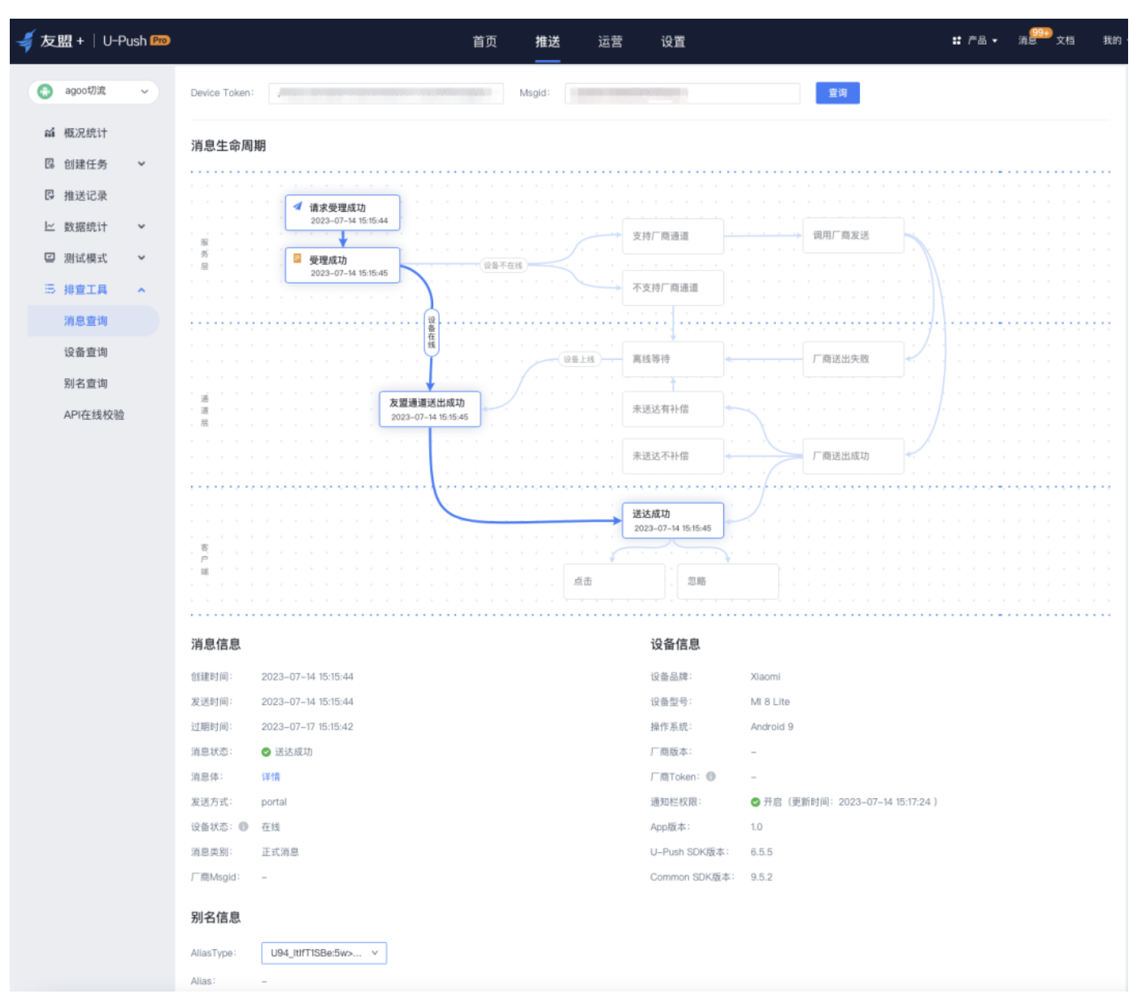Click the 友盟+ logo icon
This screenshot has width=1146, height=1007.
pyautogui.click(x=26, y=41)
